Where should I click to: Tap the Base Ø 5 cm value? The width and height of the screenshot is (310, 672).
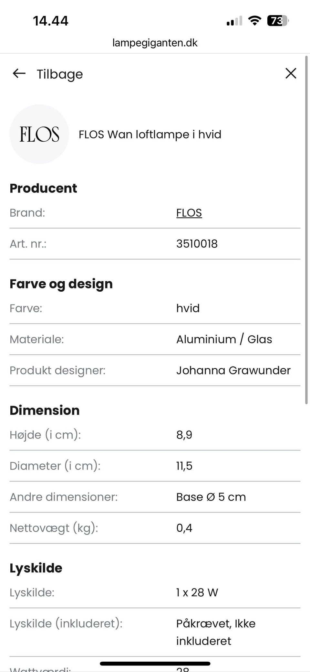coord(211,497)
